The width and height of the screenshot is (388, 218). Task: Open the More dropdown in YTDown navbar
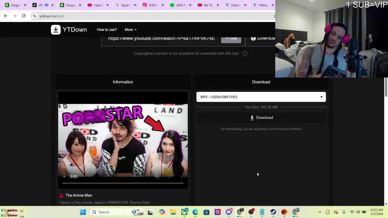[131, 30]
